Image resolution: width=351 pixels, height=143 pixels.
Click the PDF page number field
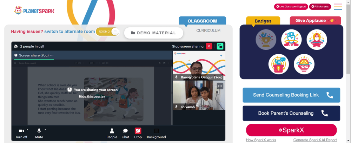tap(76, 63)
